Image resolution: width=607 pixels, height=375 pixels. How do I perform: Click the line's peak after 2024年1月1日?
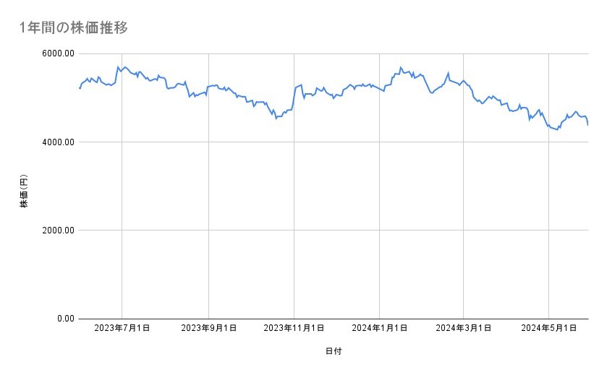(x=400, y=67)
